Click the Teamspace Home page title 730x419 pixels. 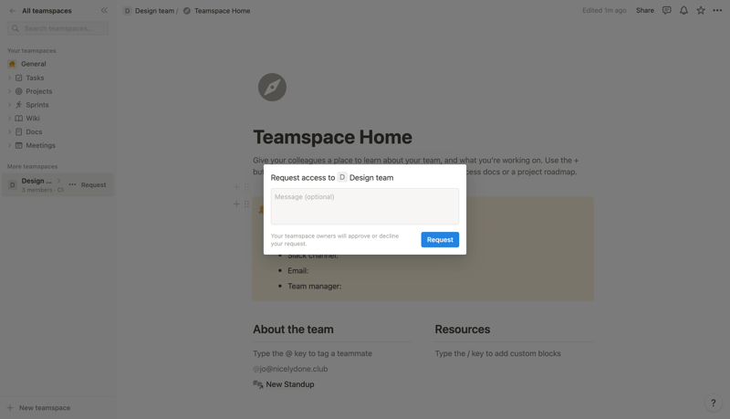(332, 137)
